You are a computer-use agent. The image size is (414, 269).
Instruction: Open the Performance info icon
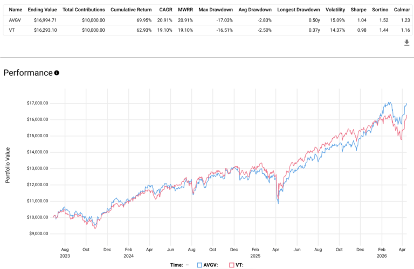coord(57,73)
